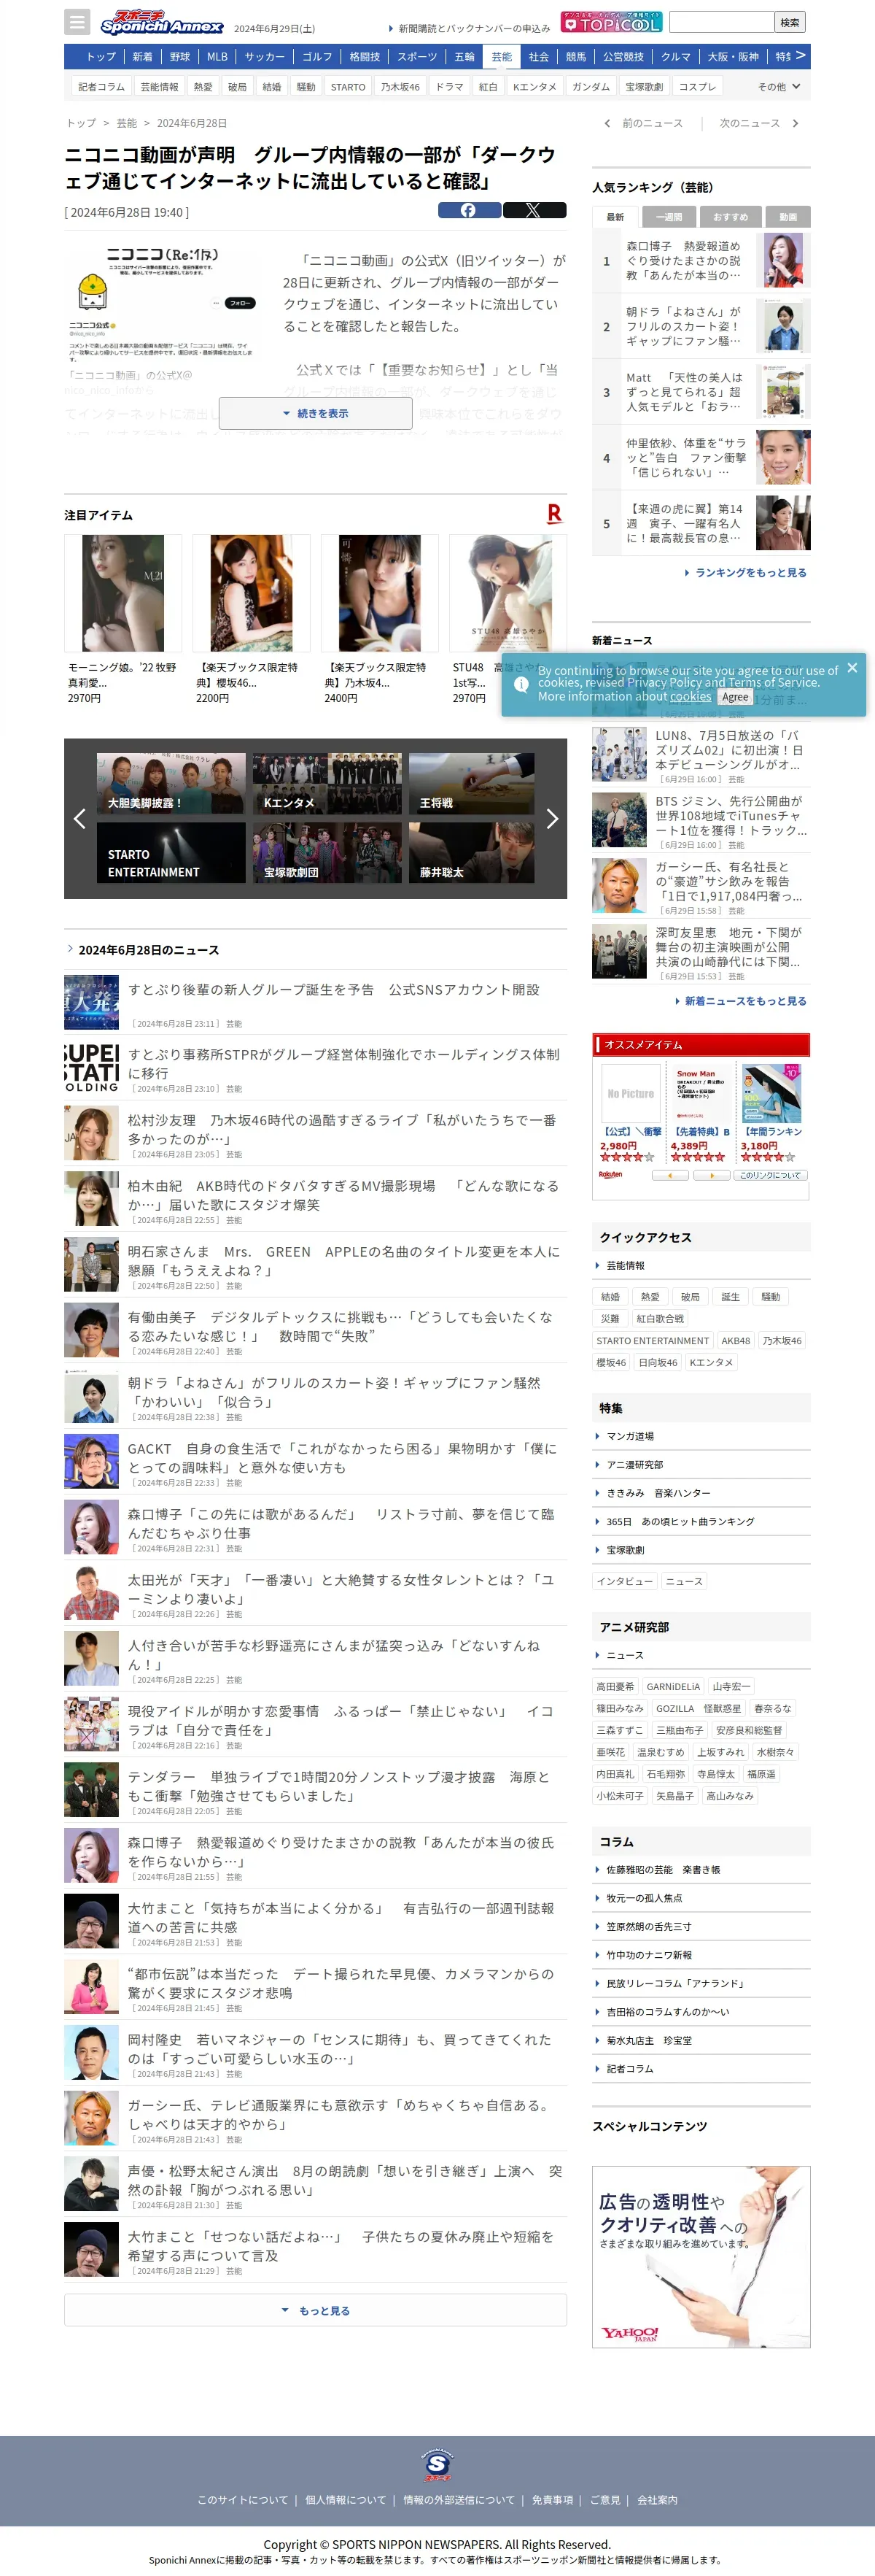Click the 検索 search button

pos(790,22)
